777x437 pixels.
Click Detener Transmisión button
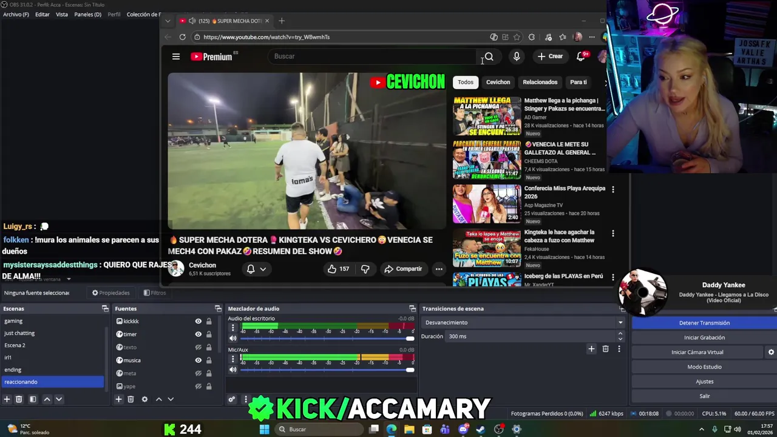click(704, 323)
